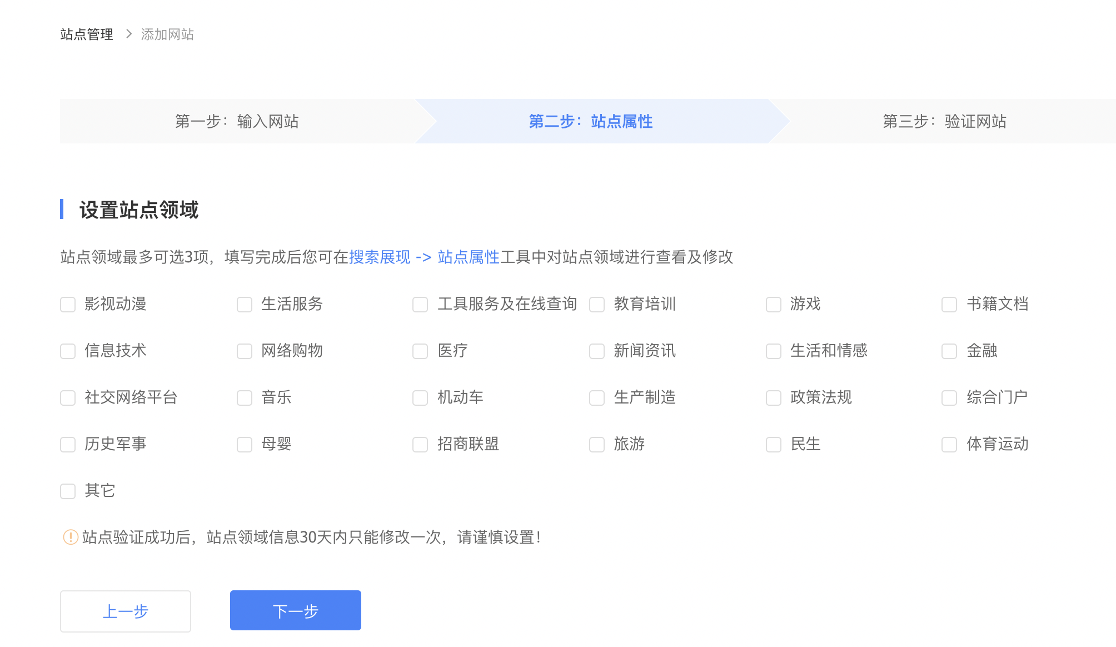Check the 音乐 checkbox

[x=245, y=398]
